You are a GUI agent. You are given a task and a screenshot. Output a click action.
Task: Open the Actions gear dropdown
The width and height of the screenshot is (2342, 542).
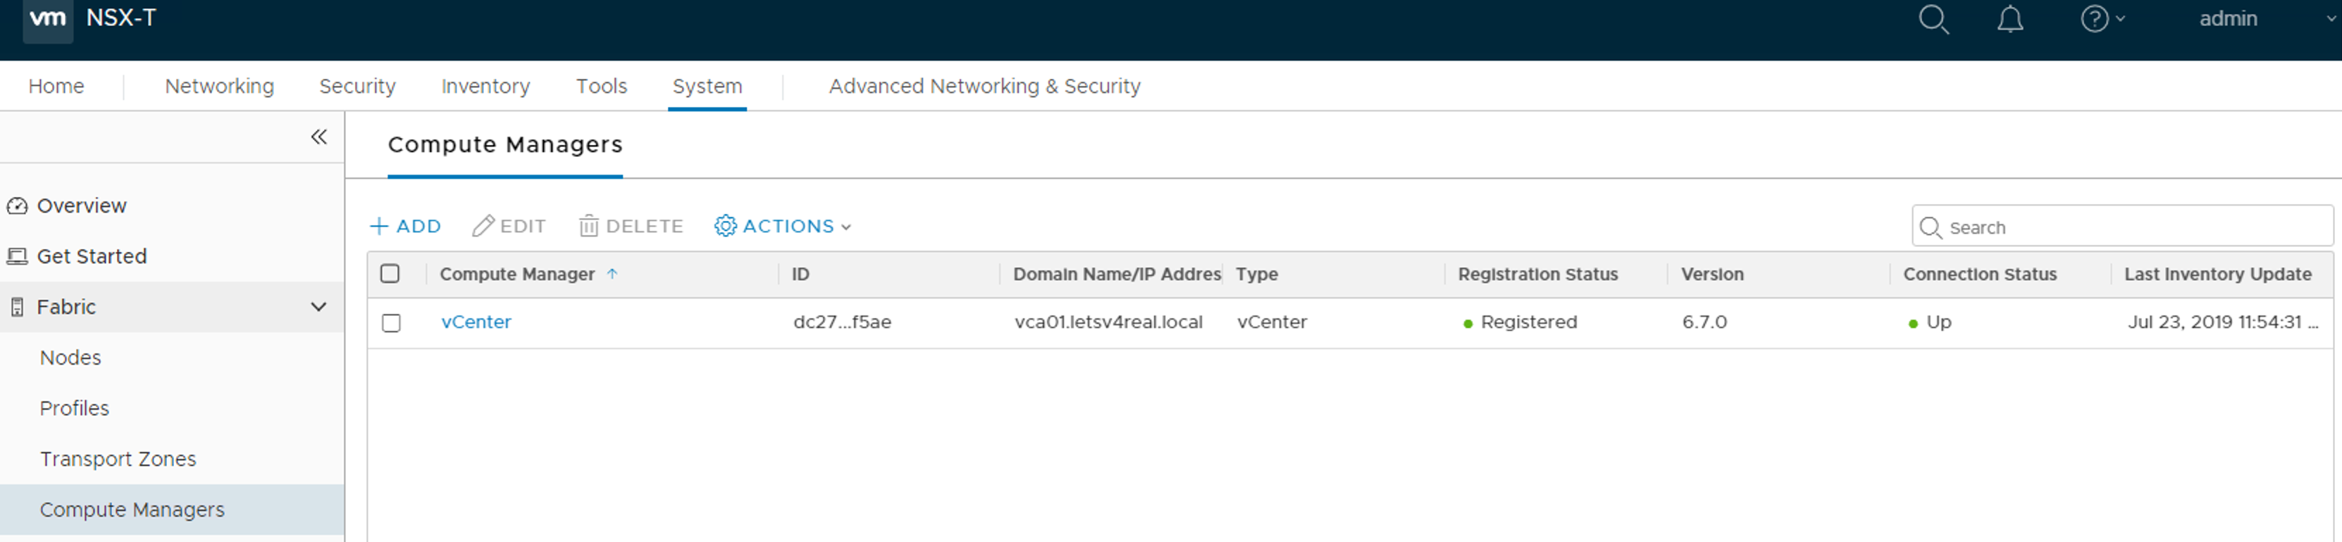pos(783,226)
